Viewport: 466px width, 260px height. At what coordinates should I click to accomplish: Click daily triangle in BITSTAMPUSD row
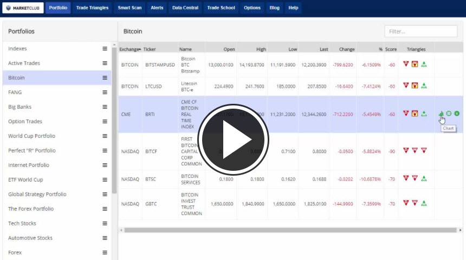406,64
